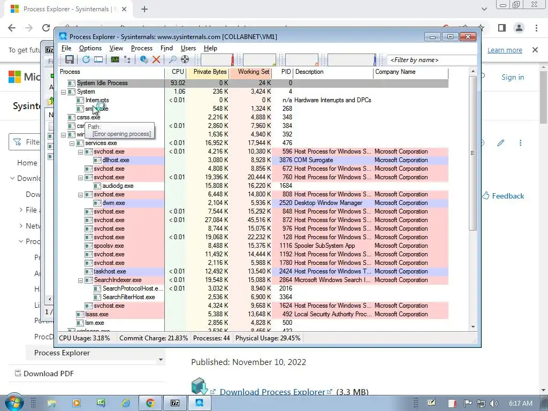Click the audiodg.exe process icon
Screen dimensions: 548x411
pos(97,186)
